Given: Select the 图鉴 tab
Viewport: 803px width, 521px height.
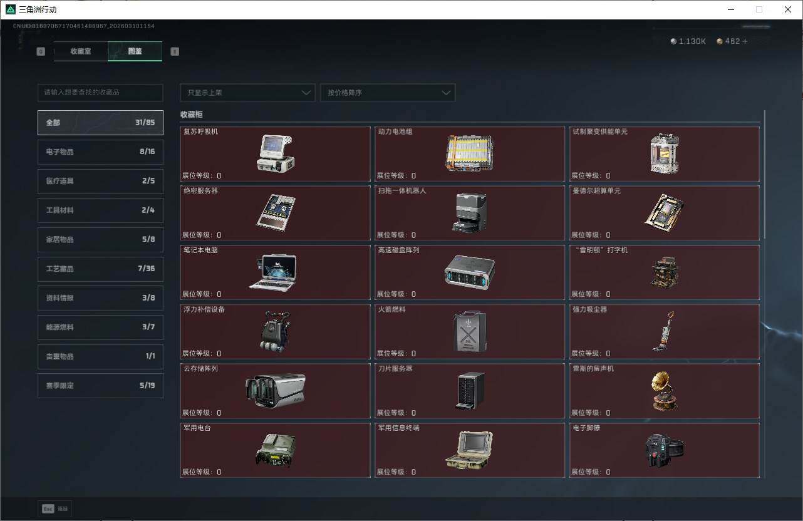Looking at the screenshot, I should (x=135, y=51).
